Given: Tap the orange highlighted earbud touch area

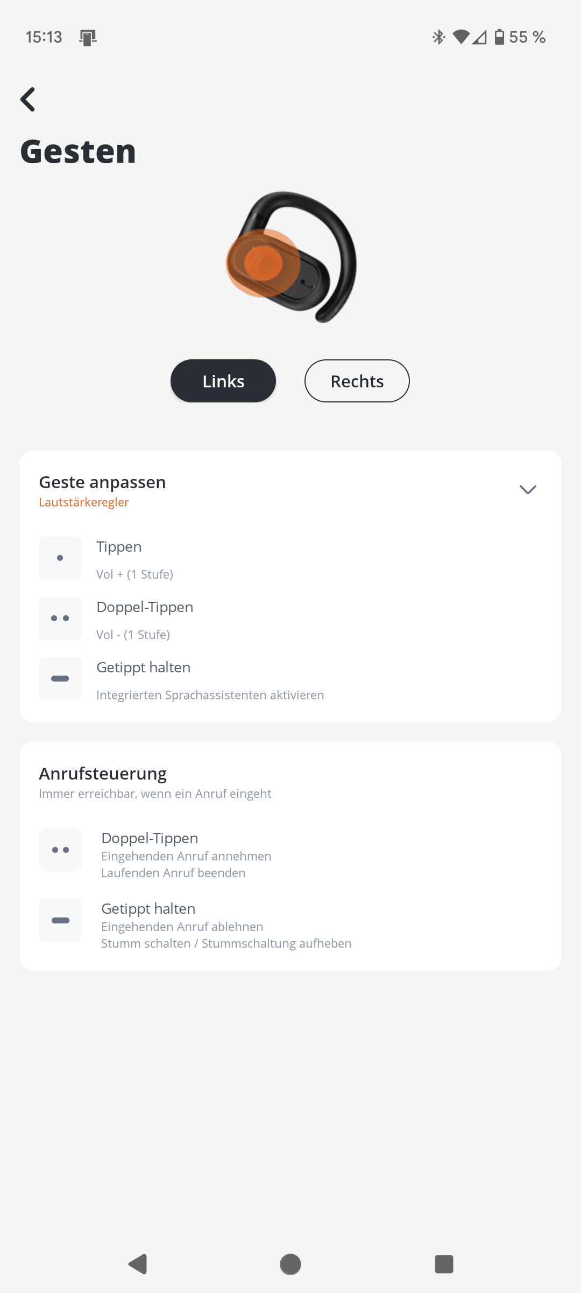Looking at the screenshot, I should click(263, 263).
